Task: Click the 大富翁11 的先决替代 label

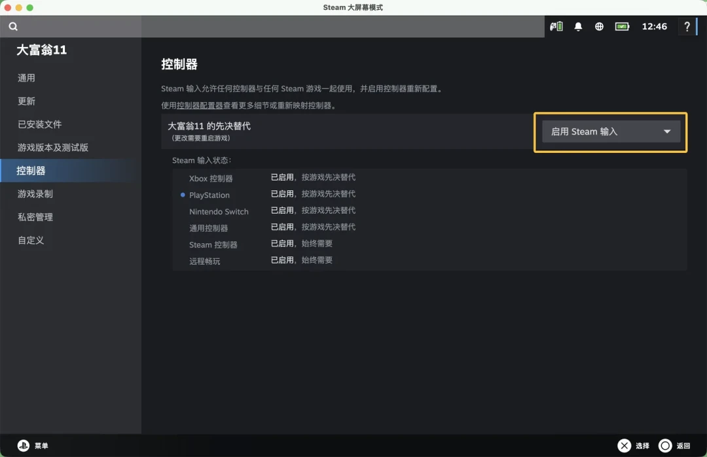Action: pyautogui.click(x=209, y=126)
